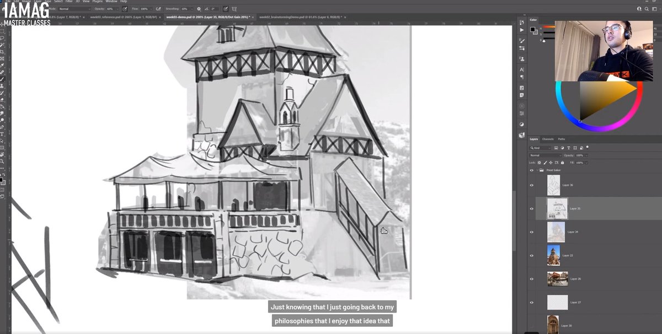Switch to the Channels tab
Viewport: 662px width, 334px height.
click(x=548, y=139)
